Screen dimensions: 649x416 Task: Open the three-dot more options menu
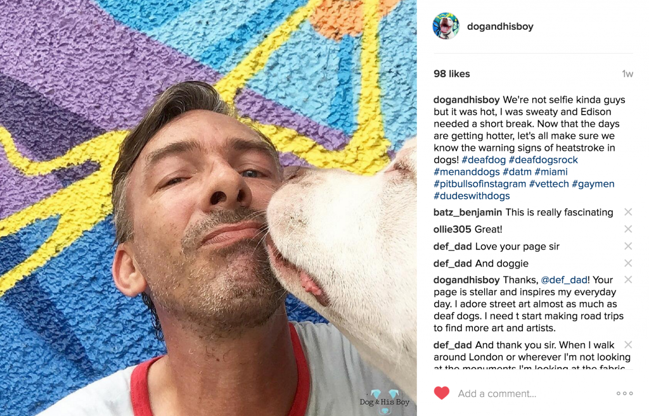[x=624, y=393]
